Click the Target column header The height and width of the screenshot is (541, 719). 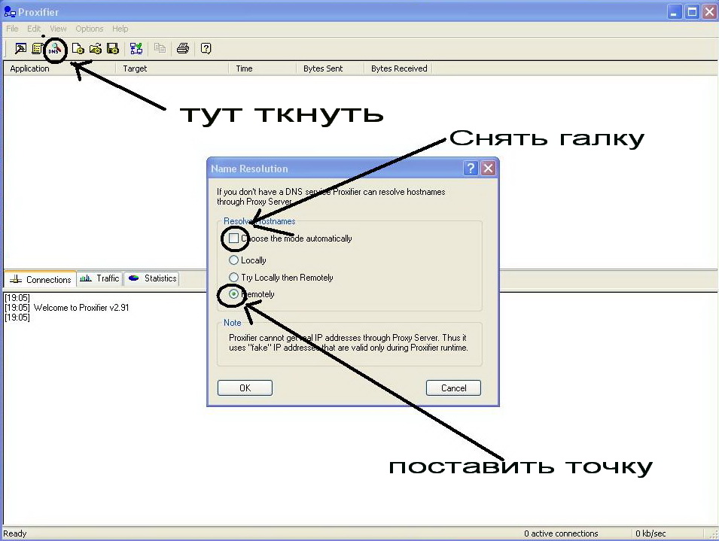(x=172, y=68)
